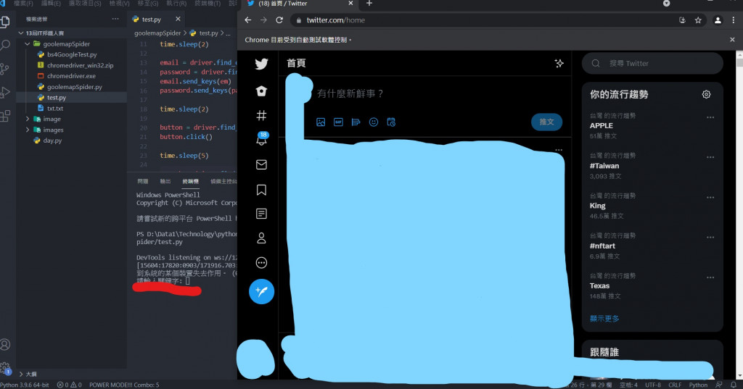Open trends settings gear icon
Image resolution: width=743 pixels, height=389 pixels.
706,94
